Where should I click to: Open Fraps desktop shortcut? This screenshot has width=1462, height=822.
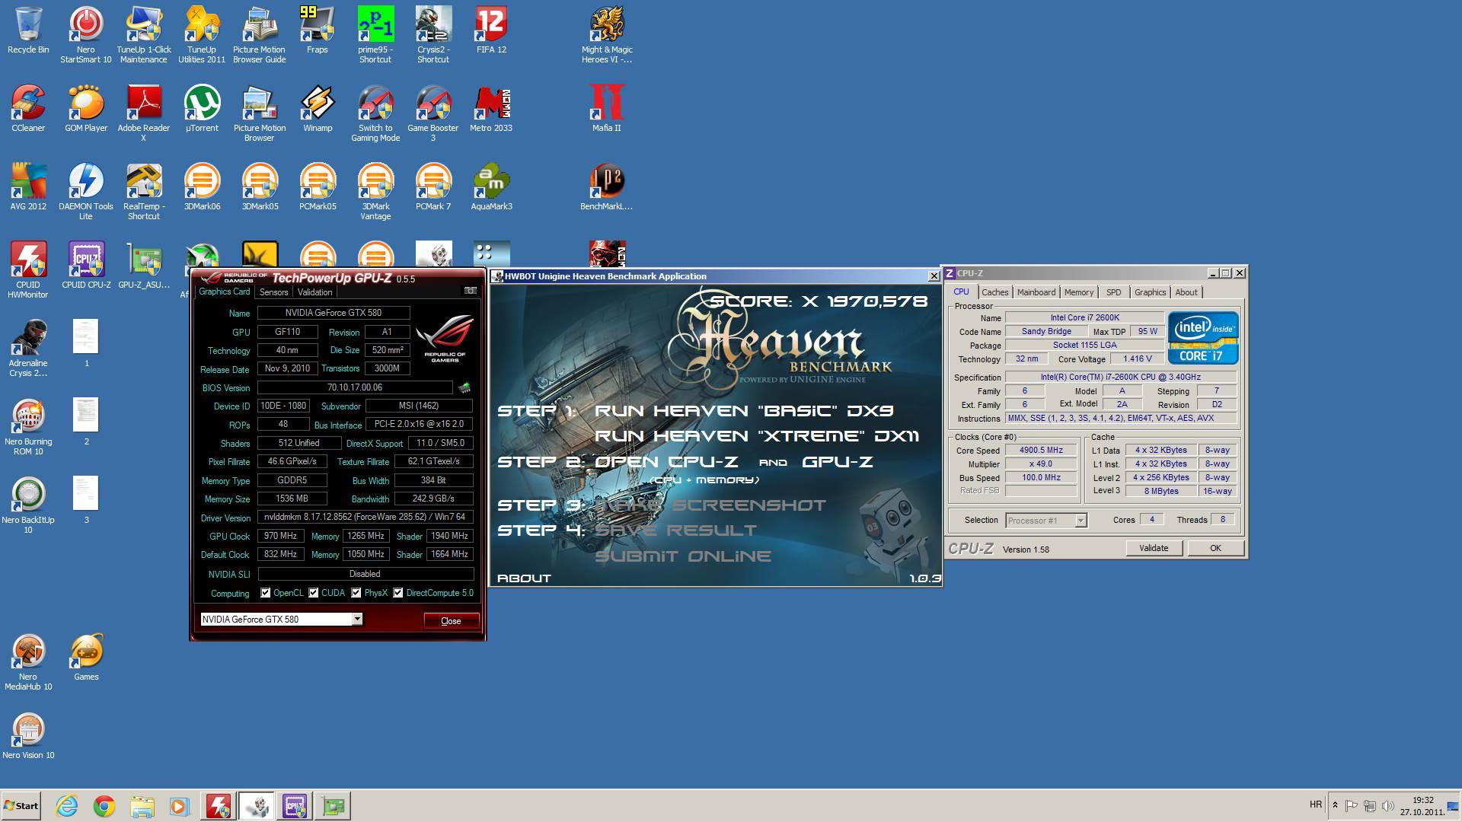click(x=318, y=30)
